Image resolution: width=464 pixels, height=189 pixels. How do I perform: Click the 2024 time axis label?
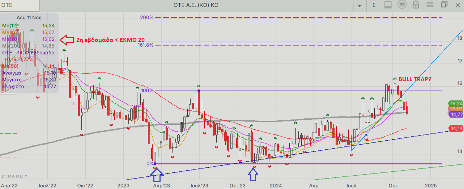pos(276,185)
